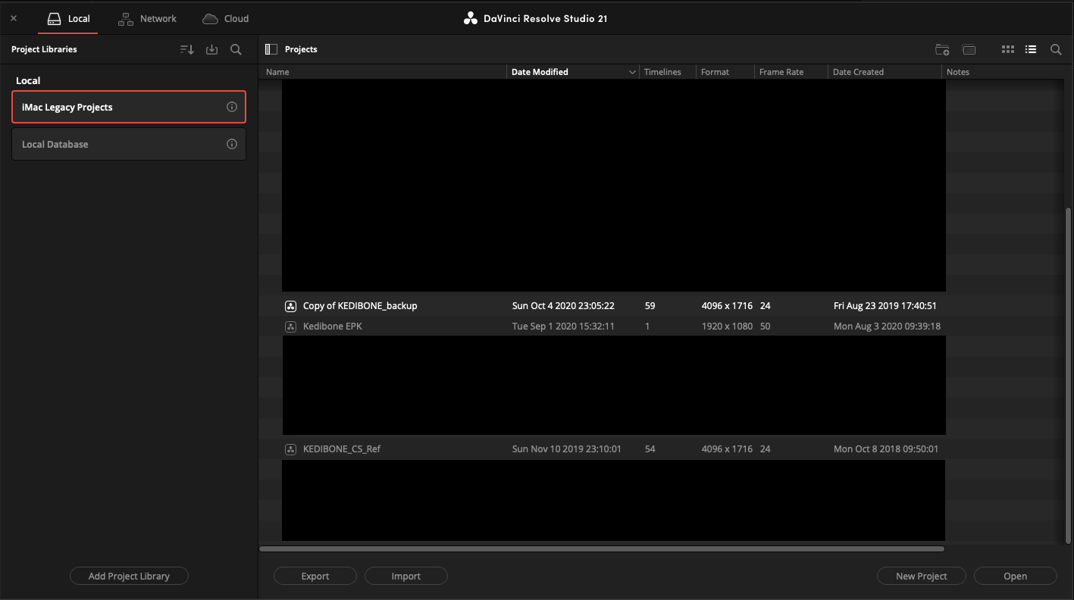Switch to list view
The width and height of the screenshot is (1074, 600).
[1031, 49]
